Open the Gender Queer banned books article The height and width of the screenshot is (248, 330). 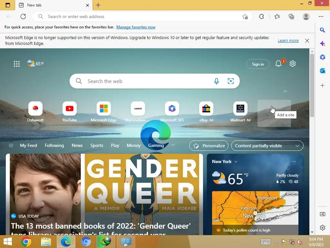104,194
